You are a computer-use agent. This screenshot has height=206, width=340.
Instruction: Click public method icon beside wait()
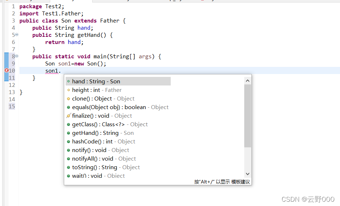click(69, 176)
